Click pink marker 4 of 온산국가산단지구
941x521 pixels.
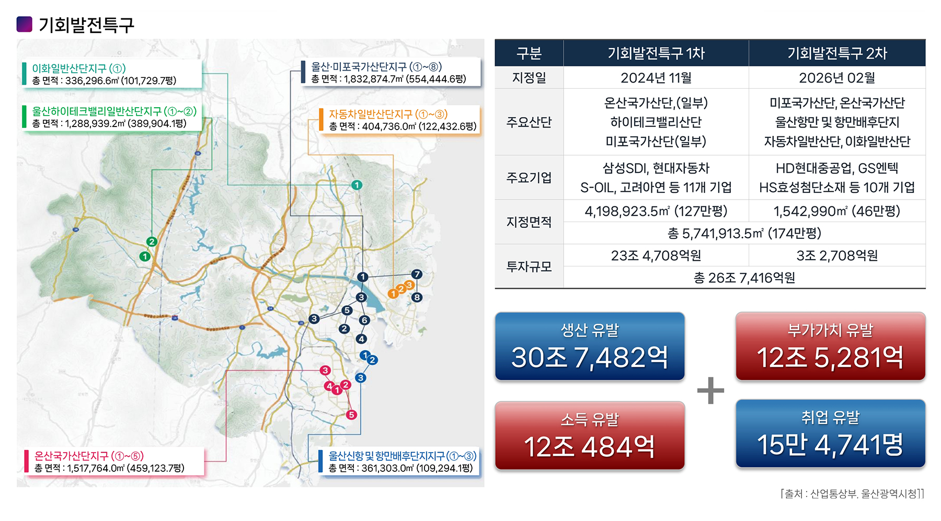(329, 386)
